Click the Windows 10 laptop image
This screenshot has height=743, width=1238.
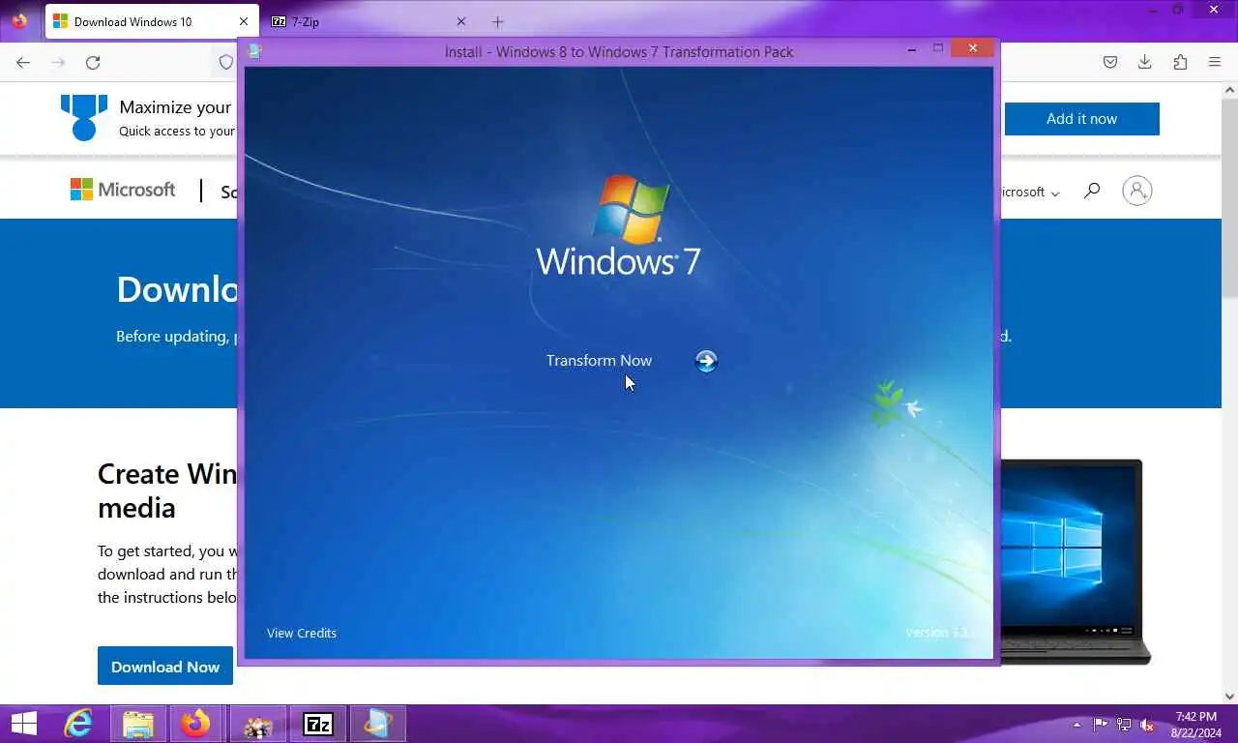(x=1074, y=561)
